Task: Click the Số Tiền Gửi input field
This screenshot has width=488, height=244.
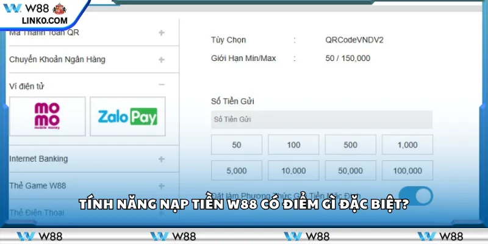Action: pos(321,120)
